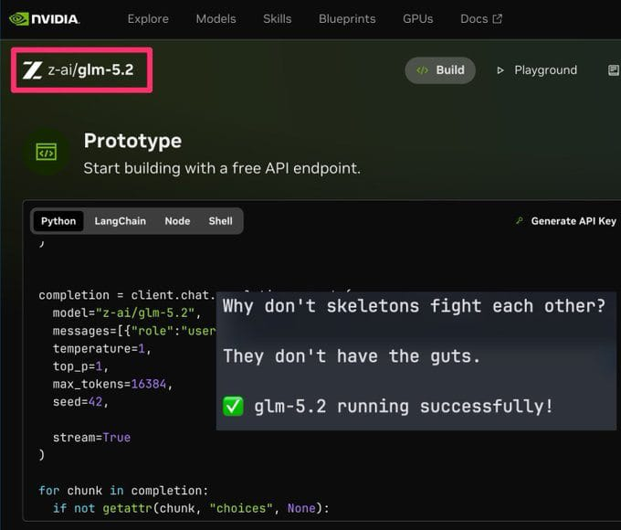Click the green checkmark emoji in output

[233, 407]
